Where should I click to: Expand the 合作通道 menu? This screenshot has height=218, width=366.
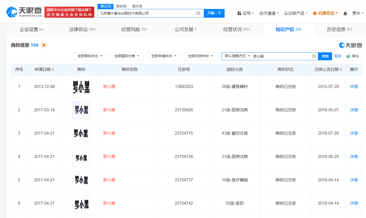[269, 13]
